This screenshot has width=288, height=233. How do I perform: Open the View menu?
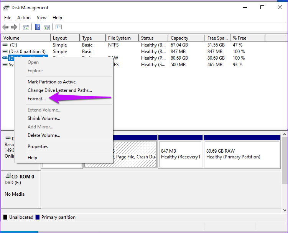tap(41, 18)
